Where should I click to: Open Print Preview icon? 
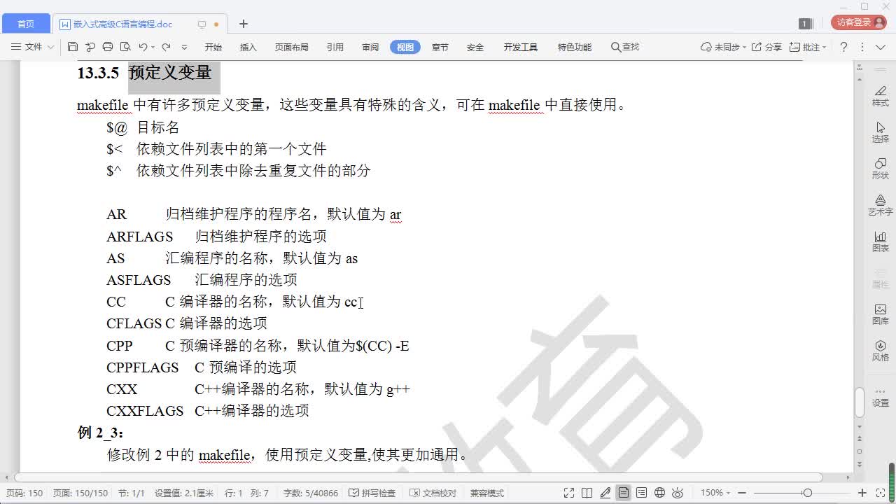tap(125, 47)
